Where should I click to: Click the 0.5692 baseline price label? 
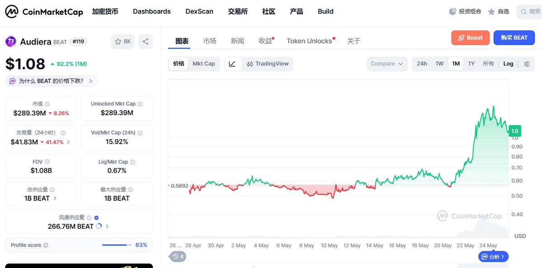[x=180, y=186]
